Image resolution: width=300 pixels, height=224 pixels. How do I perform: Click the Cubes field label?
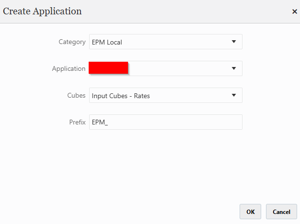76,95
